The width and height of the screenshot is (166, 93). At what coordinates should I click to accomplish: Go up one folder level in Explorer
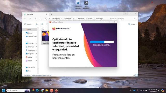click(x=35, y=19)
